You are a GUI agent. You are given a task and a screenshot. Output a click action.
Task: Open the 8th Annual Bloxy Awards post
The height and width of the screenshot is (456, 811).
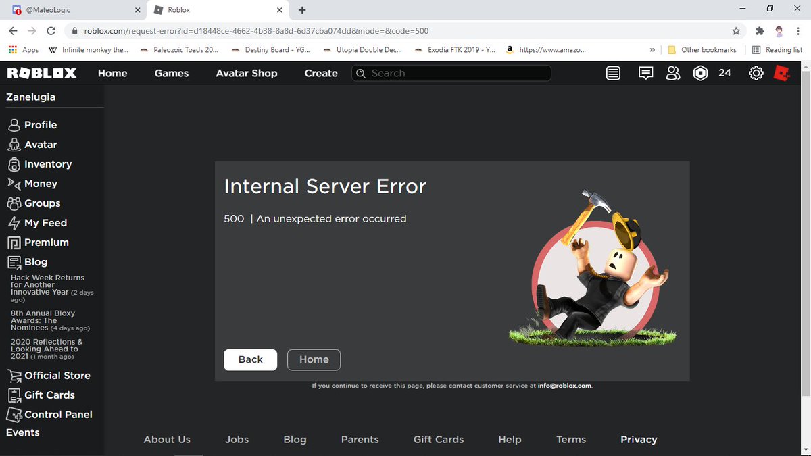point(50,321)
